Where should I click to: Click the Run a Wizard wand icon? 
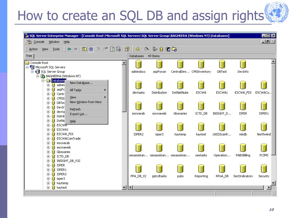point(146,49)
